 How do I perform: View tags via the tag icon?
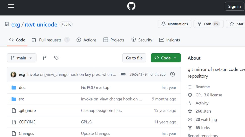[56, 58]
